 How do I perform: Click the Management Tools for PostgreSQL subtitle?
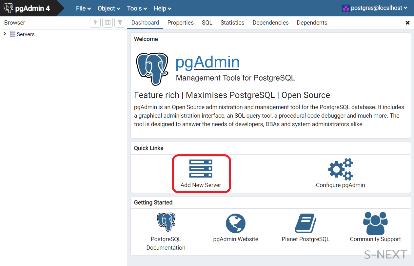coord(235,78)
